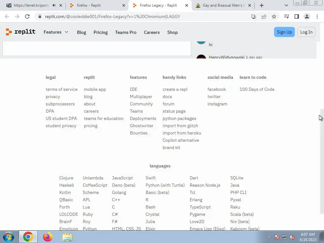Click the volume muted tray icon
Image resolution: width=324 pixels, height=243 pixels.
point(292,237)
